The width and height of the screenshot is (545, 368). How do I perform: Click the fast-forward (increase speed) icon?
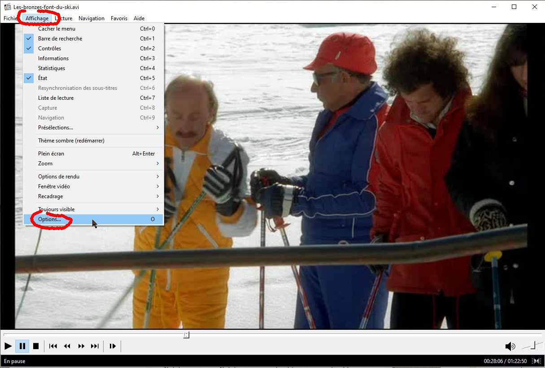pyautogui.click(x=81, y=346)
